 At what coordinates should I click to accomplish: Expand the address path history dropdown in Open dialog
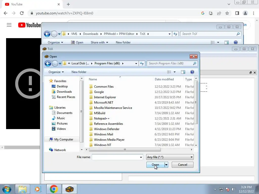(x=136, y=63)
